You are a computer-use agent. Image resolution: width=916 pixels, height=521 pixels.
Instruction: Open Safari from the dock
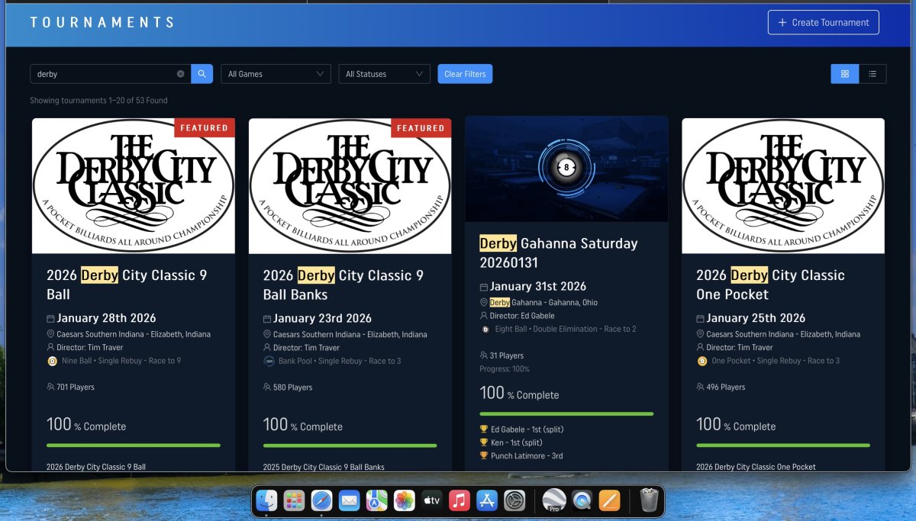[321, 500]
